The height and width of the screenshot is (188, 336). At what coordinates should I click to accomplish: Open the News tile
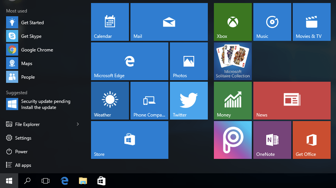click(x=292, y=101)
